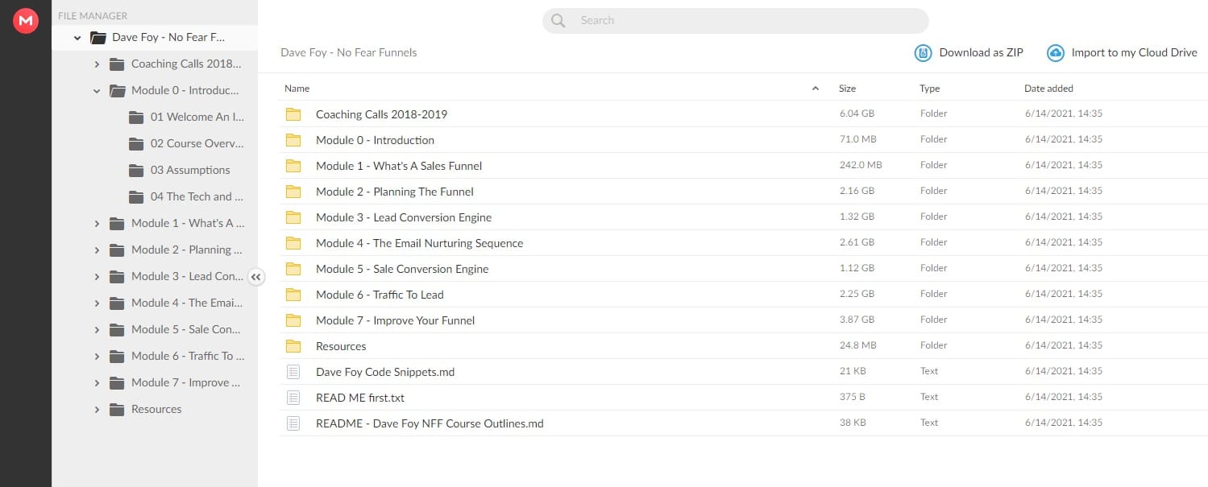
Task: Collapse the Module 0 folder in sidebar
Action: click(x=97, y=91)
